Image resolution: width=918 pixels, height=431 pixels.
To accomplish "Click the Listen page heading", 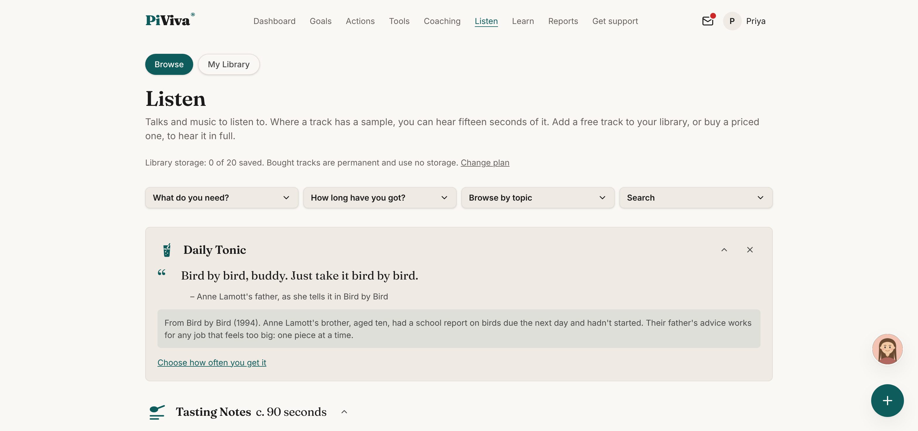I will (x=175, y=99).
